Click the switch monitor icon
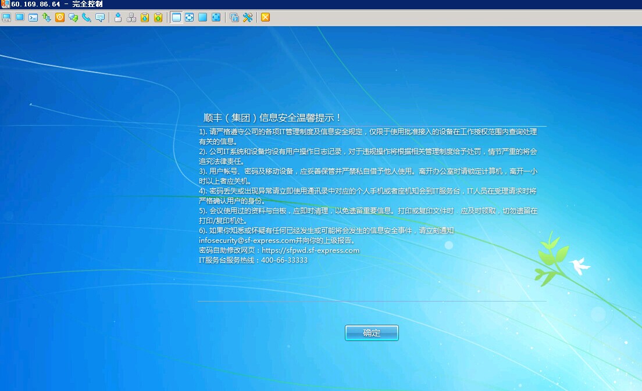The width and height of the screenshot is (642, 391). click(234, 17)
